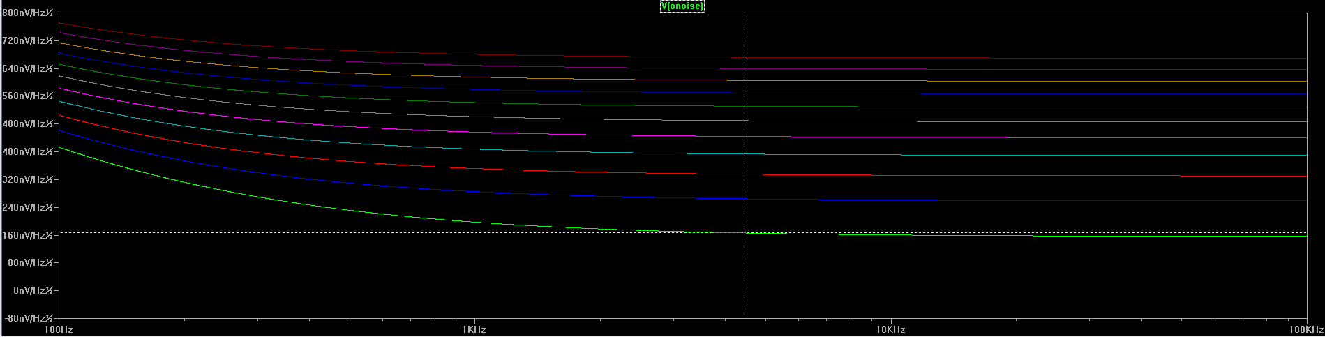Image resolution: width=1325 pixels, height=337 pixels.
Task: Click the 720nV/Hz½ axis label
Action: (27, 41)
